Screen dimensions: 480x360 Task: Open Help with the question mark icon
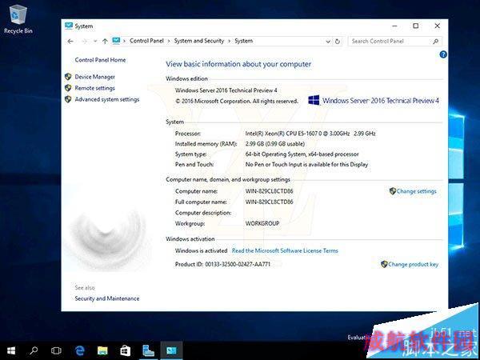tap(443, 54)
